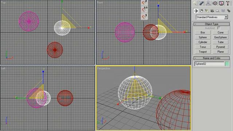Open the Create command panel tab

195,3
